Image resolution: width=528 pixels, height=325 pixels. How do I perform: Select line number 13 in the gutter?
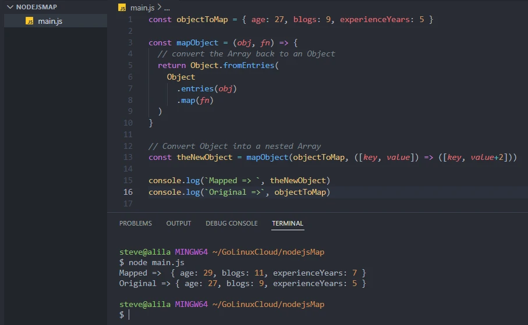point(128,158)
